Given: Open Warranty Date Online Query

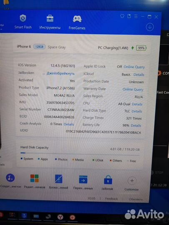Looking at the screenshot, I should [133, 90].
